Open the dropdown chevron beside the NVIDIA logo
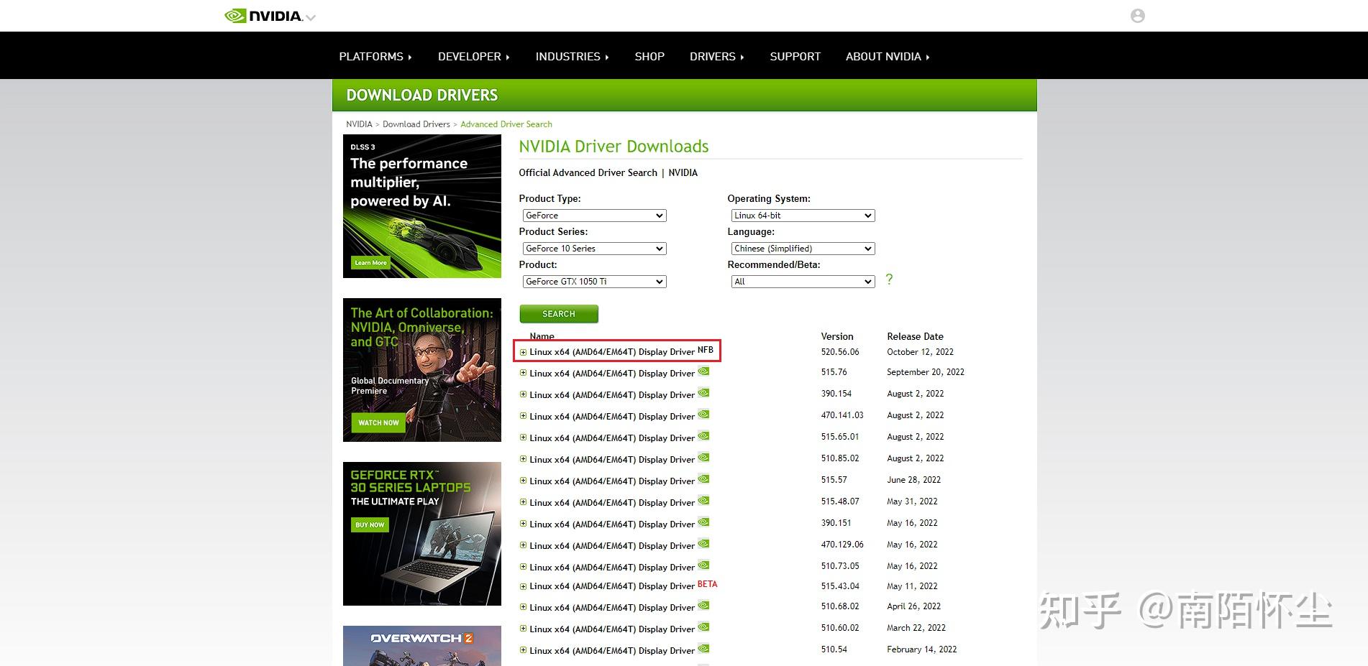Screen dimensions: 1368x666 [311, 18]
